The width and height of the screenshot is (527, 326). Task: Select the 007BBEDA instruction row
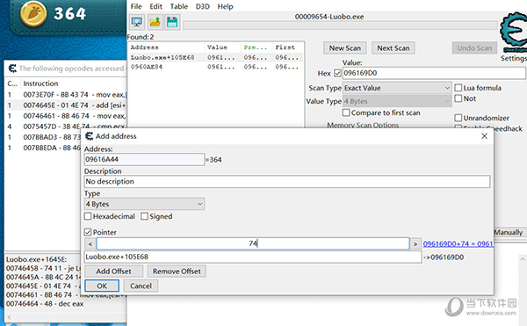44,148
